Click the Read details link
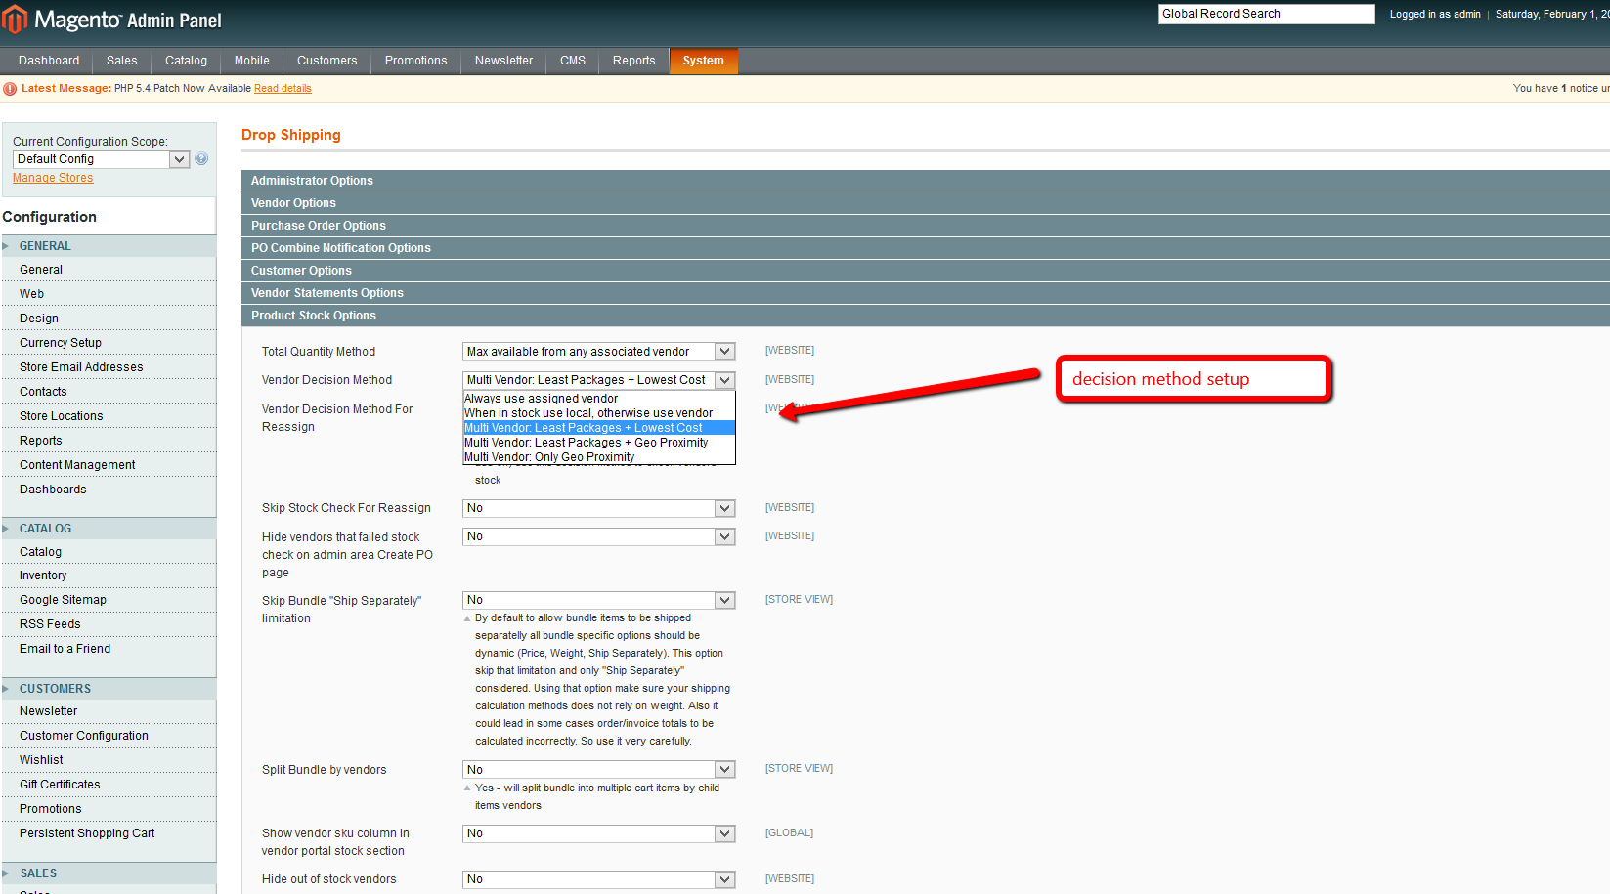The width and height of the screenshot is (1610, 894). click(283, 88)
